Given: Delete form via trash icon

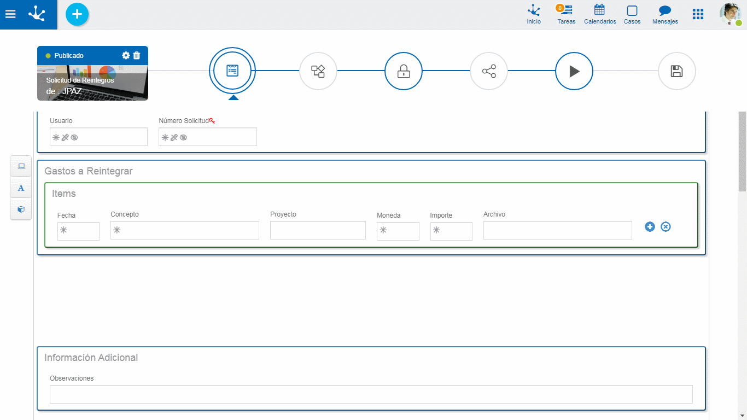Looking at the screenshot, I should 137,55.
